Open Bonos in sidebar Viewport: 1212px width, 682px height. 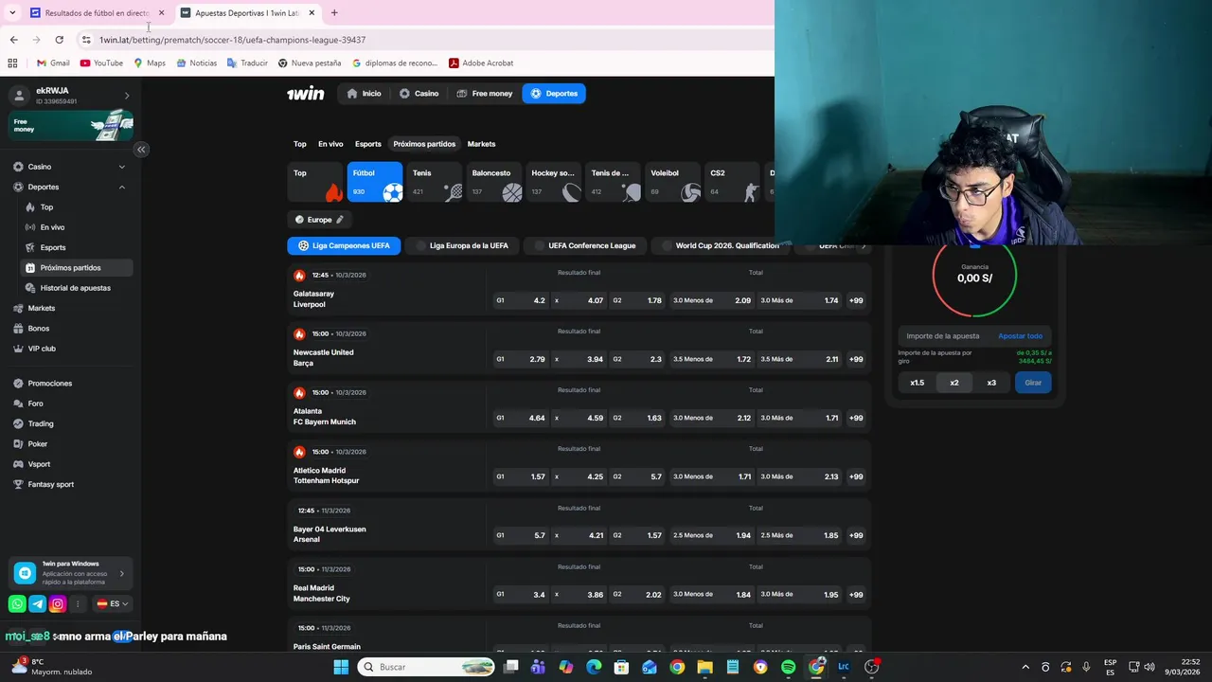coord(38,329)
